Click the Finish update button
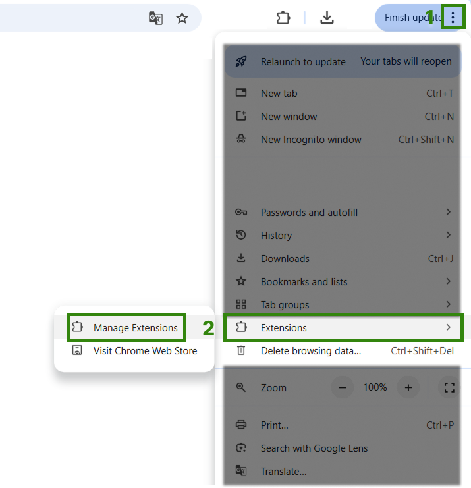The height and width of the screenshot is (488, 471). pyautogui.click(x=412, y=18)
